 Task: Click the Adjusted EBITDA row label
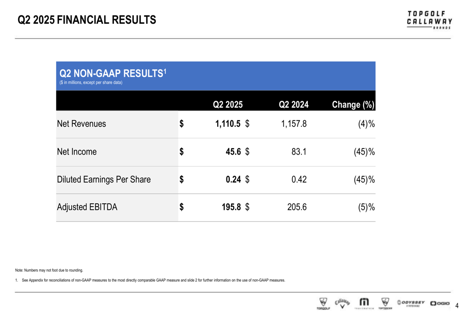87,207
